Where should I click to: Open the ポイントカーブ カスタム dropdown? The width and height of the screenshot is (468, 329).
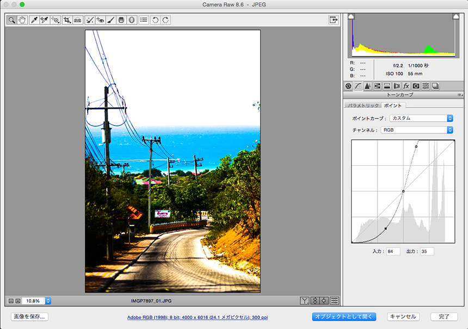pos(421,118)
